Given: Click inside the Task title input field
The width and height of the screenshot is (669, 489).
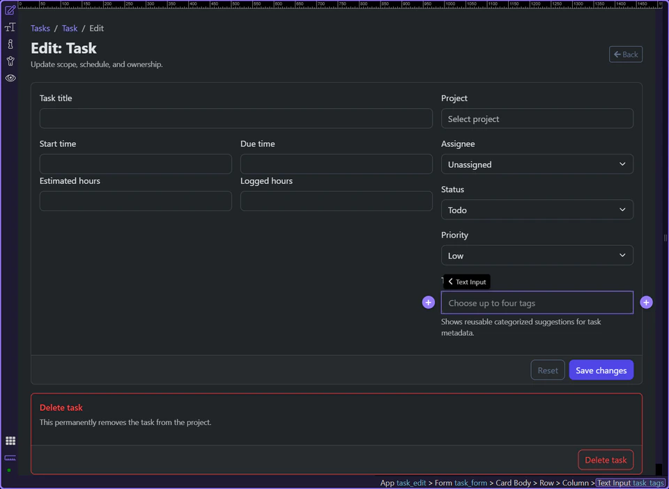Looking at the screenshot, I should (236, 118).
